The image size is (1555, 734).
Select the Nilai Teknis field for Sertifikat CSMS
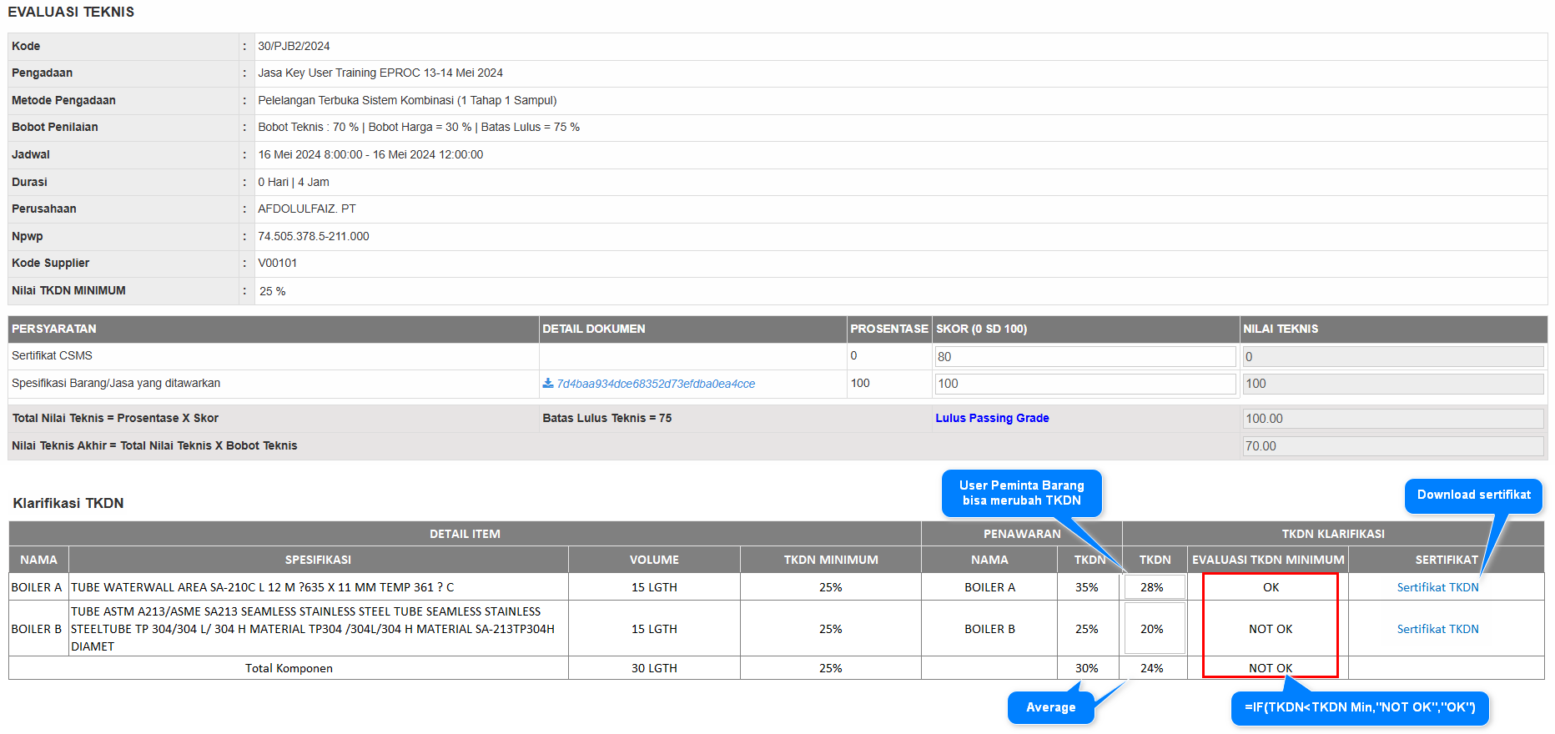1392,357
